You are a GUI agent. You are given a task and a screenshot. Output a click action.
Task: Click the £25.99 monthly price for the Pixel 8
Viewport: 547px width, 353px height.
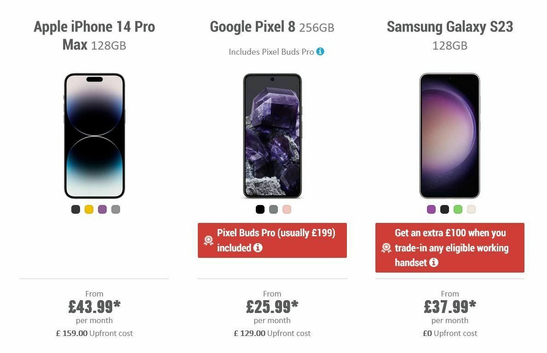click(x=272, y=305)
